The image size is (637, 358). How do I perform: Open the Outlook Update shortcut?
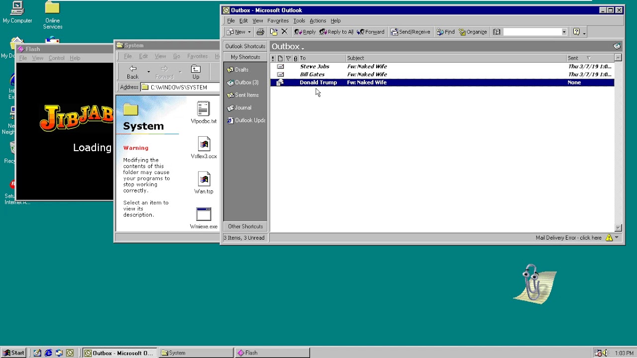pos(246,120)
